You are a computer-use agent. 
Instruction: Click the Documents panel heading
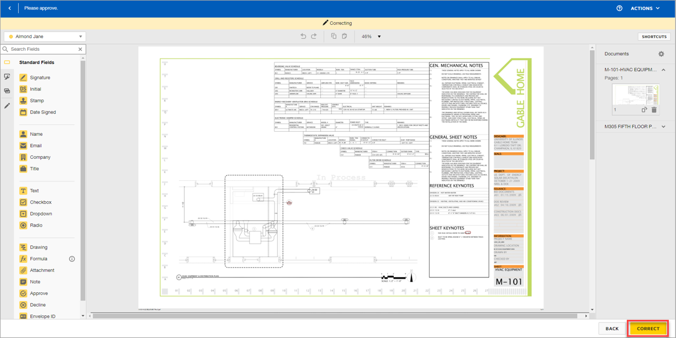click(x=617, y=54)
